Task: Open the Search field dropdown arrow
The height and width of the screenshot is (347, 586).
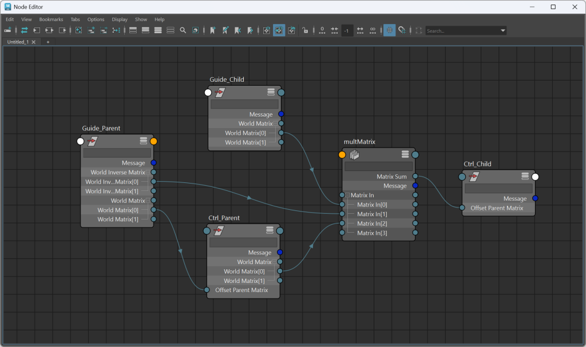Action: 503,31
